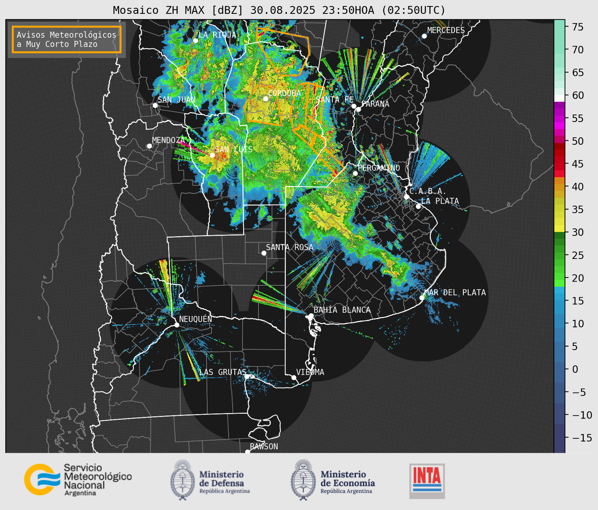Click the white dot marking Santa Rosa
Viewport: 598px width, 510px height.
pyautogui.click(x=264, y=253)
